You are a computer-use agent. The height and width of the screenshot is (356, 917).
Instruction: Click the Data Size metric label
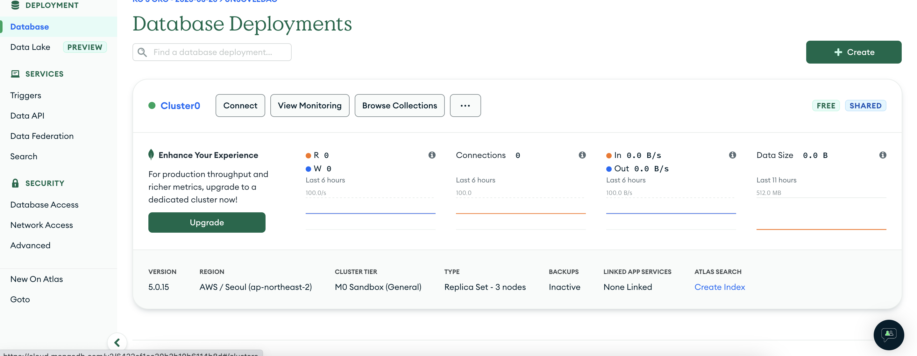(x=775, y=155)
